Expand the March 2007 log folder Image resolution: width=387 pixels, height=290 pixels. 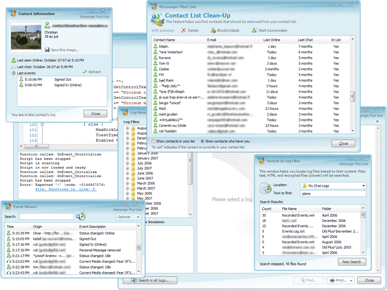(127, 188)
